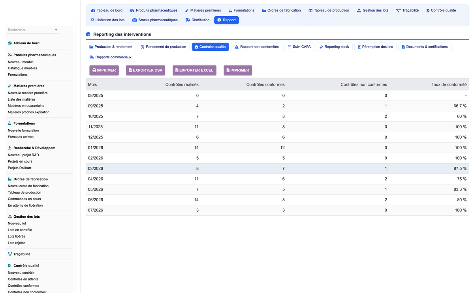Screen dimensions: 474x293
Task: Click the 66.7 % conformity value
Action: 460,106
